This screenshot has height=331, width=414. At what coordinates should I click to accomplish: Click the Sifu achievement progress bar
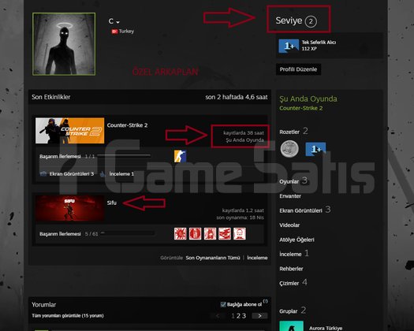128,233
